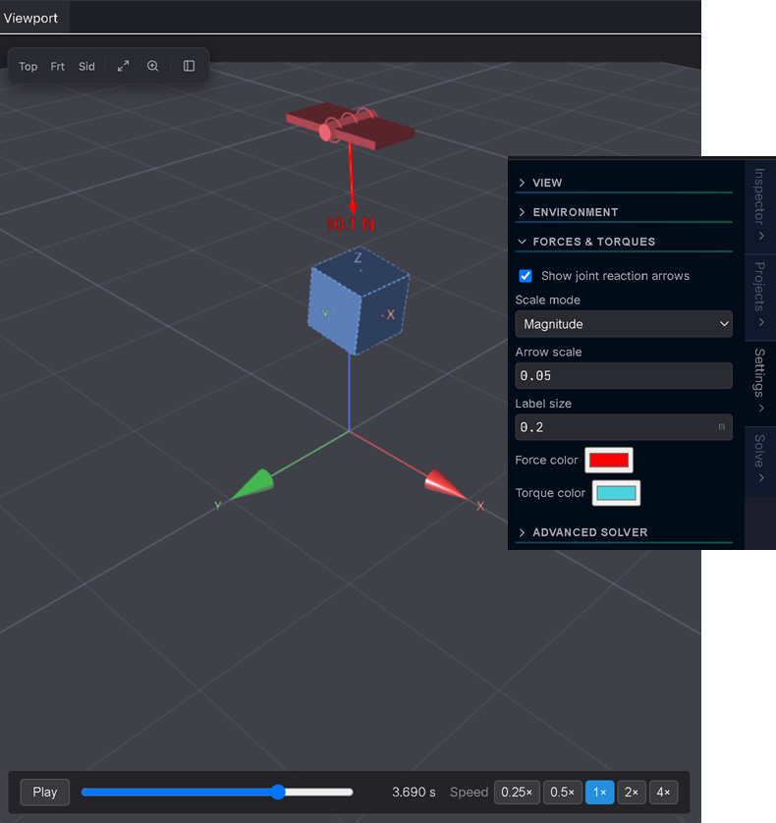Open the Inspector side tab
Image resolution: width=776 pixels, height=823 pixels.
759,204
